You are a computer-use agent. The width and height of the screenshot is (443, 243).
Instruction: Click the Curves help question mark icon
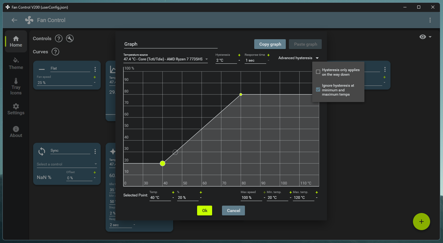55,52
